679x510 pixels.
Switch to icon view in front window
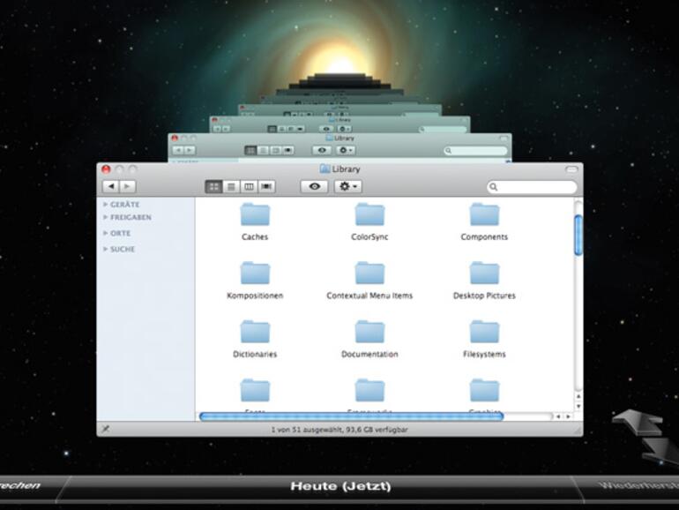(213, 187)
